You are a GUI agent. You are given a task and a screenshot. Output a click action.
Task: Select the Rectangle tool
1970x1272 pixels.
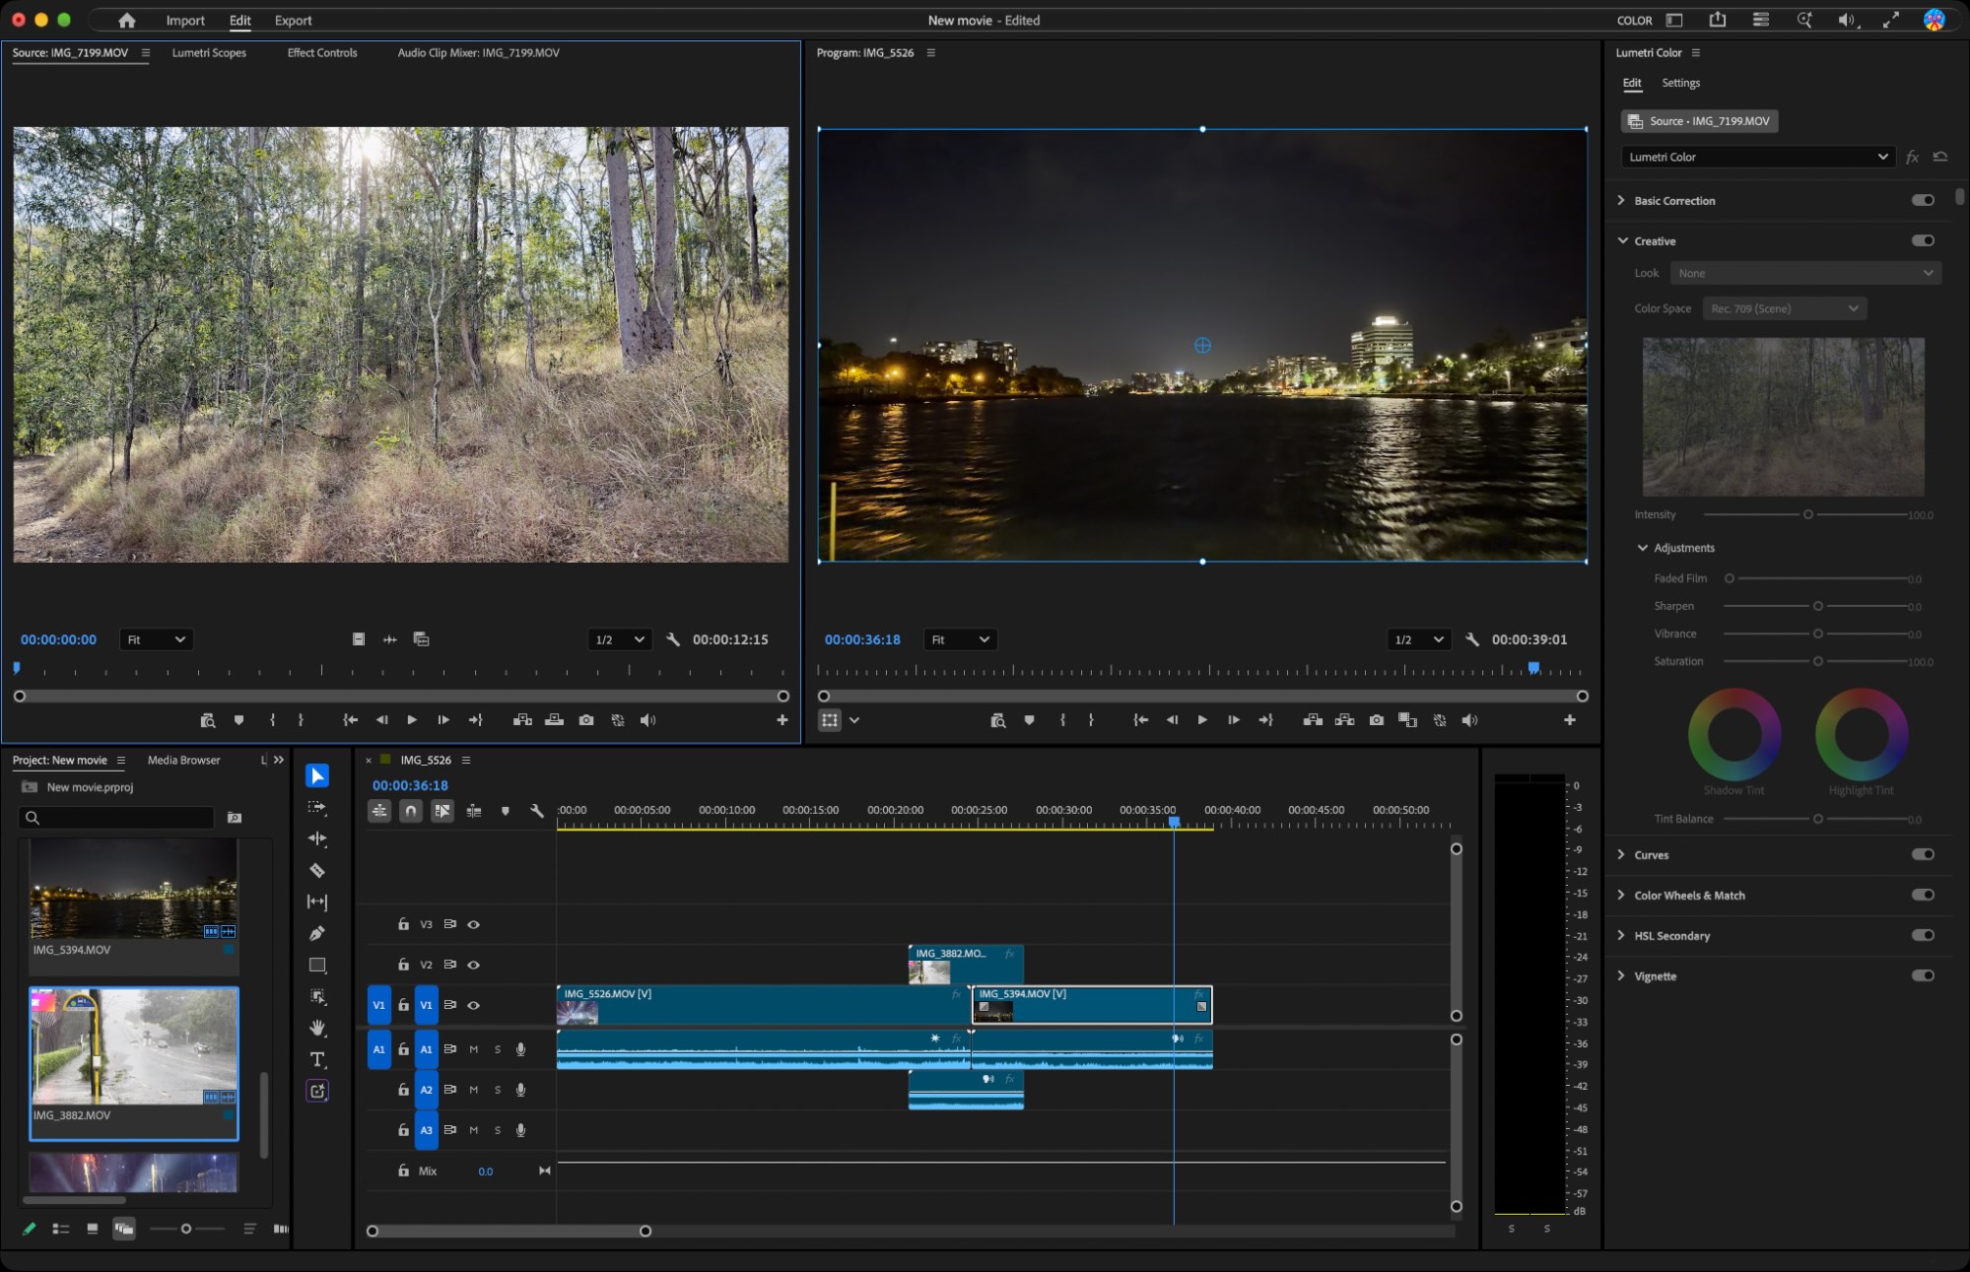coord(317,966)
